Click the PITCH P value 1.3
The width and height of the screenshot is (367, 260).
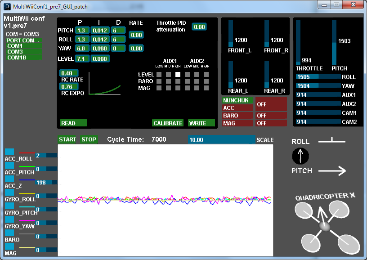click(82, 31)
